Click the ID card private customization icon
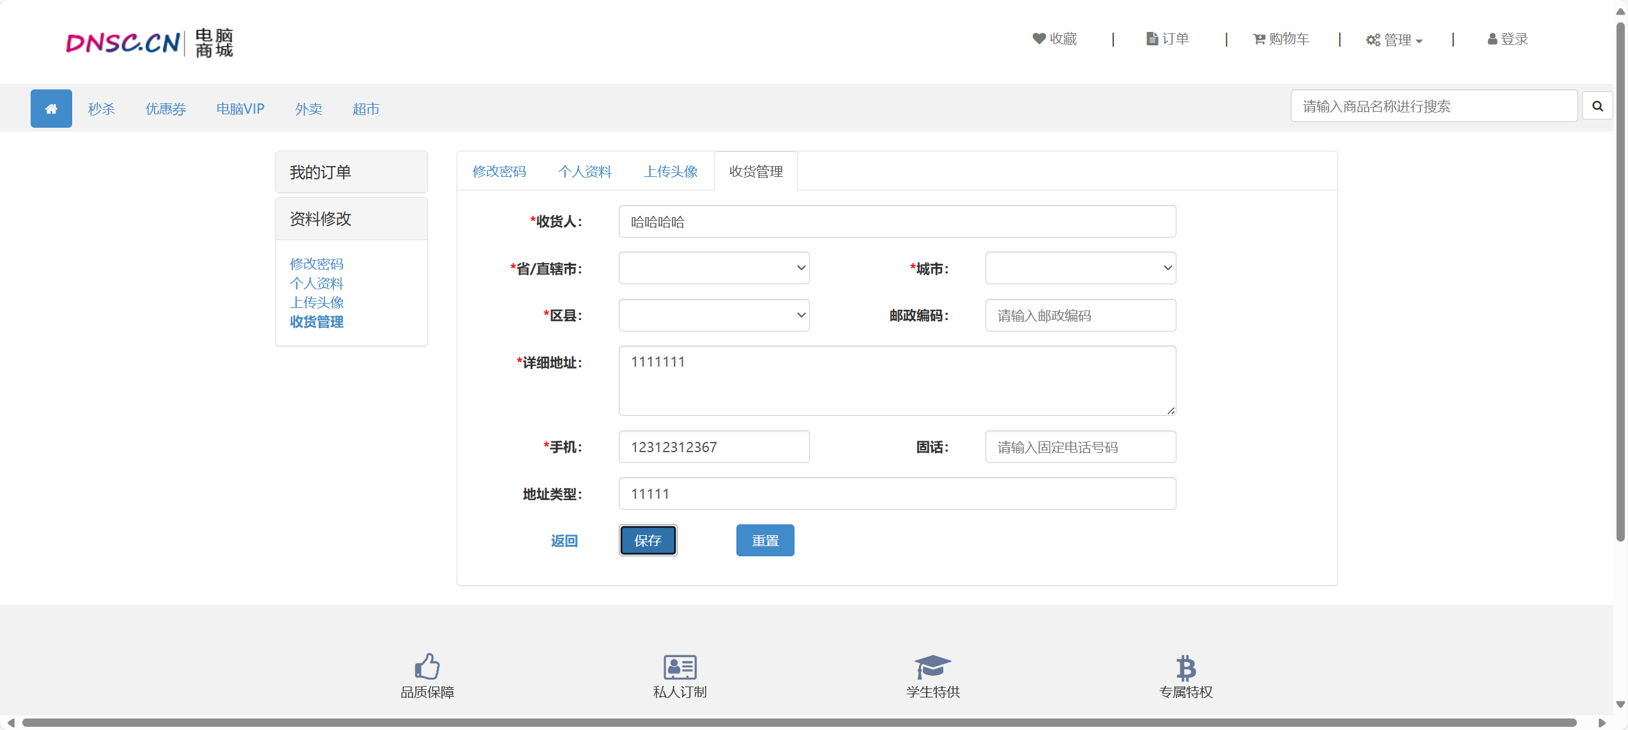Screen dimensions: 1628x730 (680, 666)
